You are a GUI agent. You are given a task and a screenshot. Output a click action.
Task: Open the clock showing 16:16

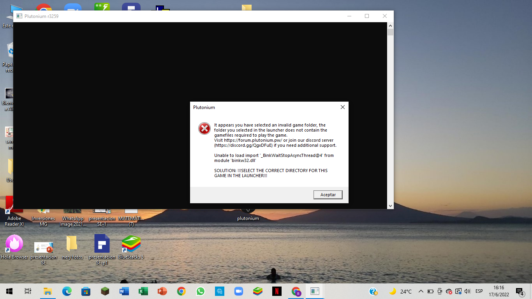pyautogui.click(x=499, y=291)
